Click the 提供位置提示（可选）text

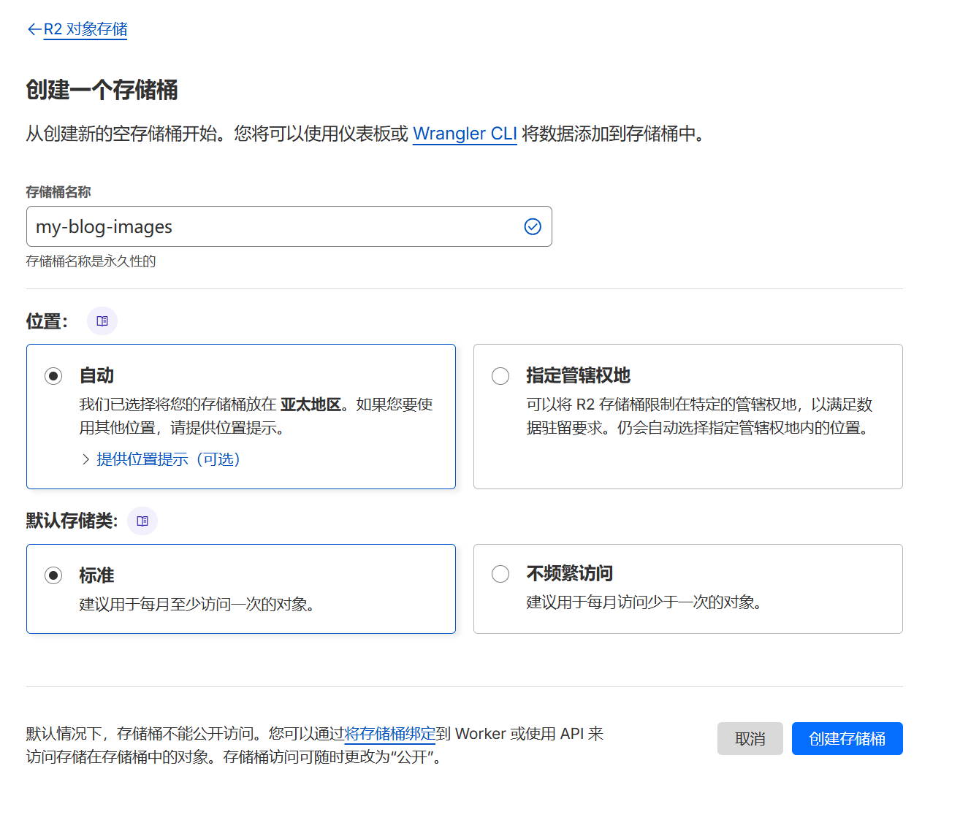(x=168, y=459)
